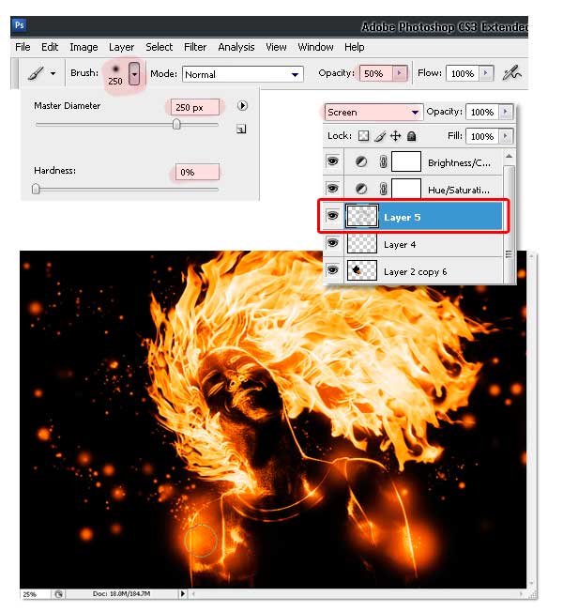Open the Layer menu

[x=121, y=47]
